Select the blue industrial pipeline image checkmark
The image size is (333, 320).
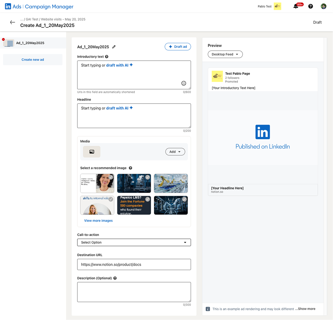click(184, 199)
